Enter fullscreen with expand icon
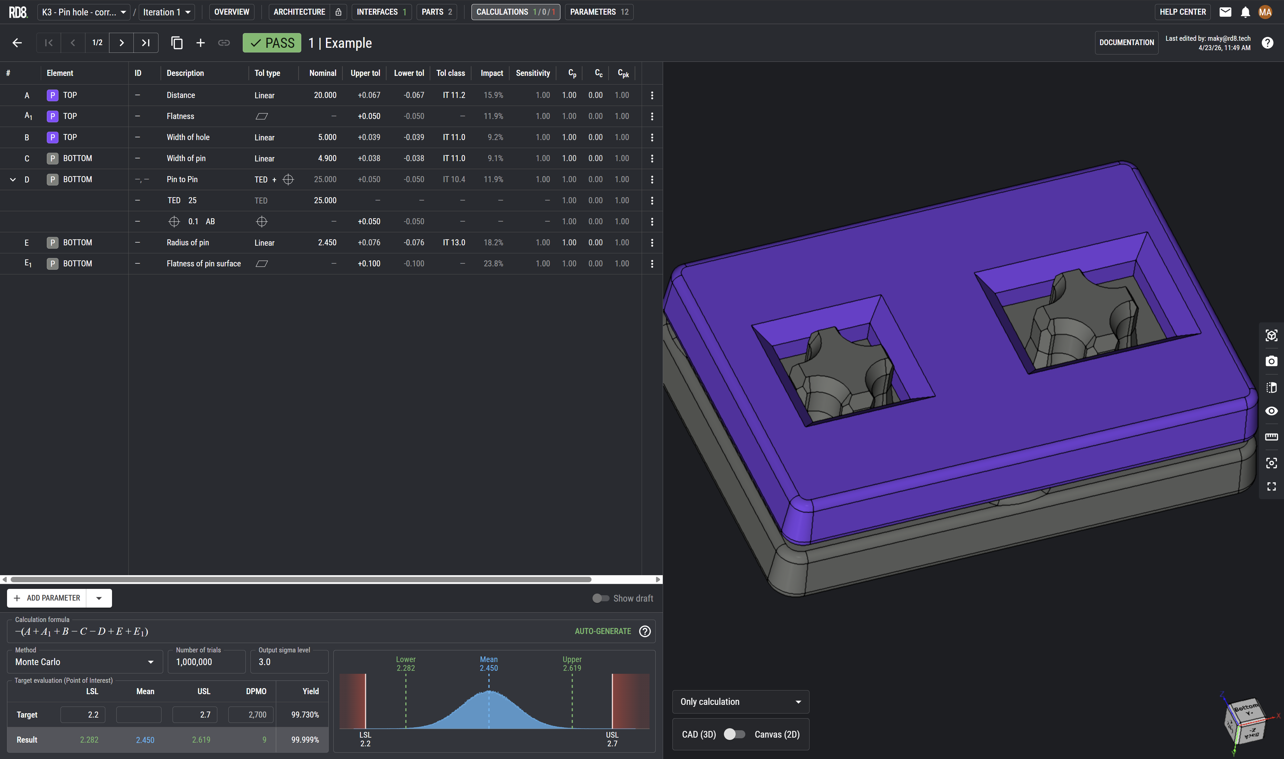The height and width of the screenshot is (759, 1284). tap(1271, 486)
